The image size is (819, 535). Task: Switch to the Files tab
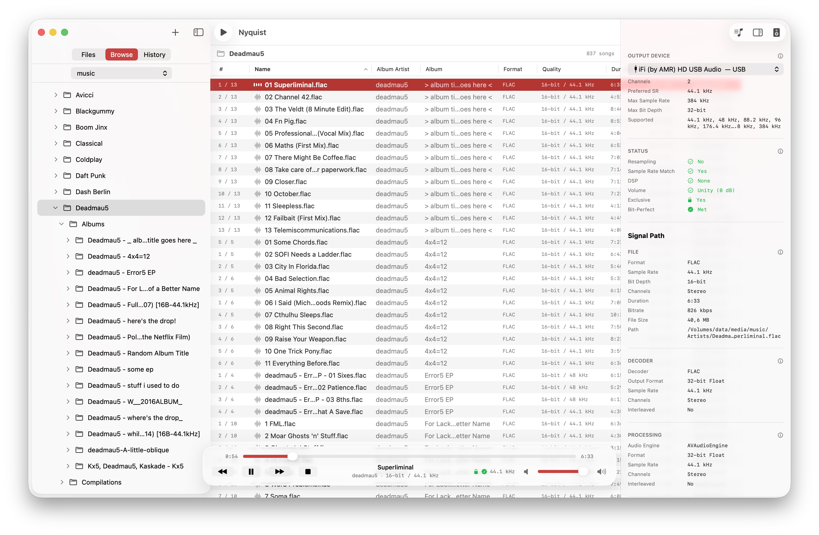[88, 55]
